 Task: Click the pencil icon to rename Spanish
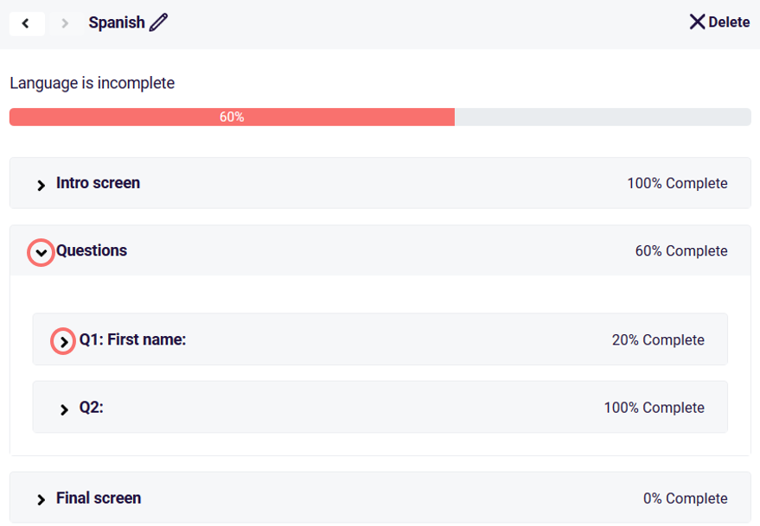coord(159,22)
